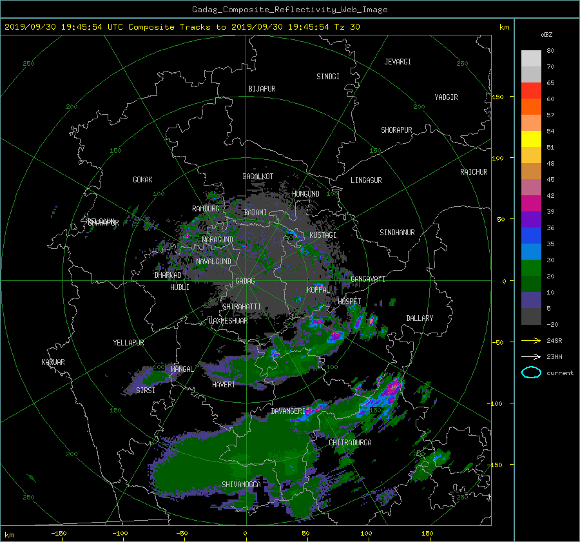Click the SHIVAMOGGA city label
This screenshot has height=542, width=580.
point(241,485)
